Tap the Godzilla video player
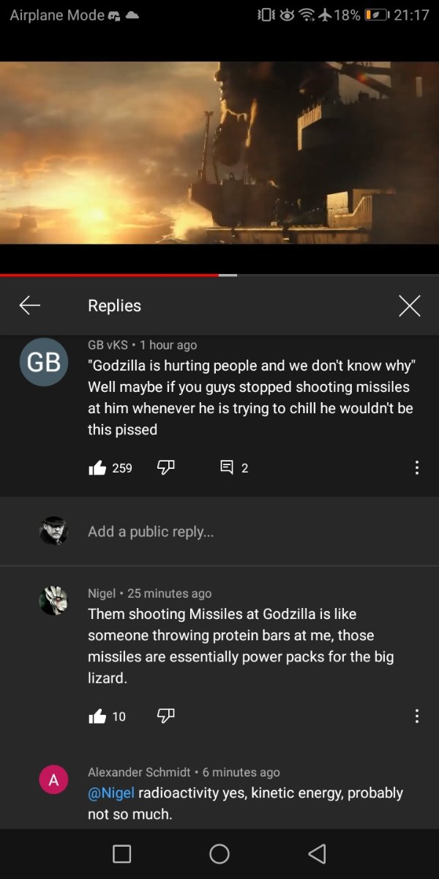 click(219, 152)
